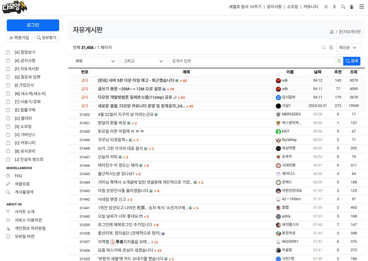Click the home icon in breadcrumb
The width and height of the screenshot is (368, 261).
[332, 32]
